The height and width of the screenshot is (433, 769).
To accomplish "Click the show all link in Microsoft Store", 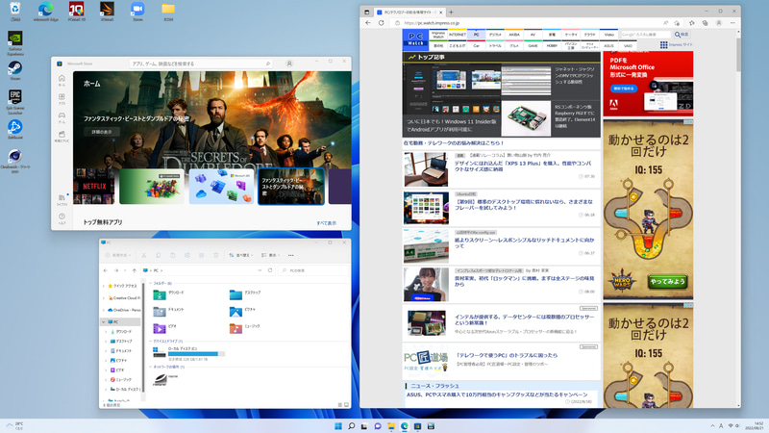I will pos(326,223).
